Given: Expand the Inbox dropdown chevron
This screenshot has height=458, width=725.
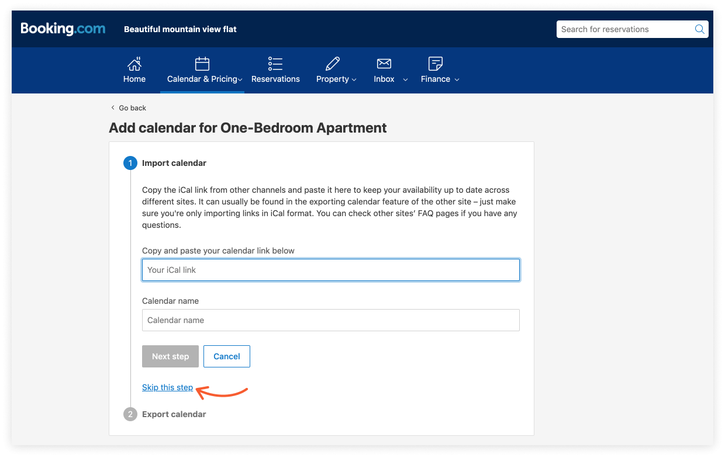Looking at the screenshot, I should pos(405,79).
